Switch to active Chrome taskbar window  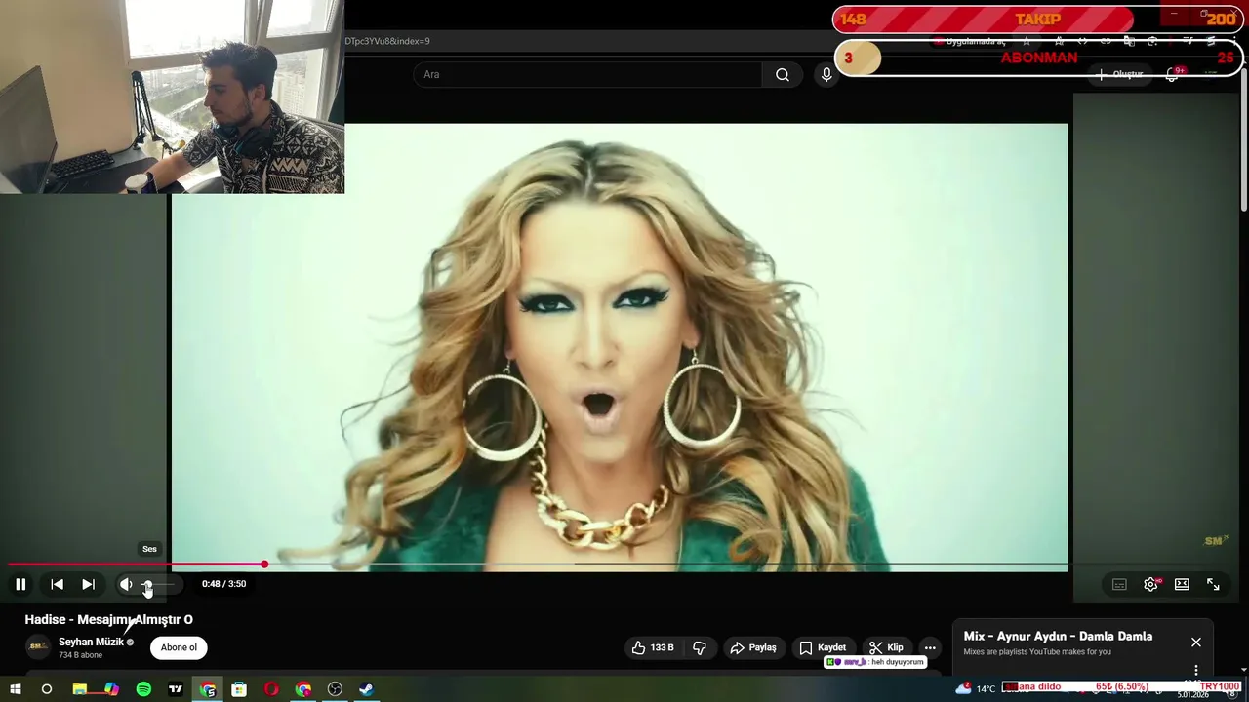tap(208, 689)
